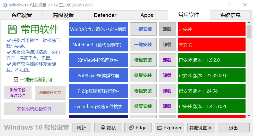This screenshot has height=136, width=253.
Task: Uninstall XnViewMP via 卸载 button
Action: (x=167, y=60)
